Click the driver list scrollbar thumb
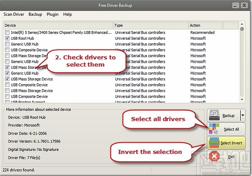 242,29
